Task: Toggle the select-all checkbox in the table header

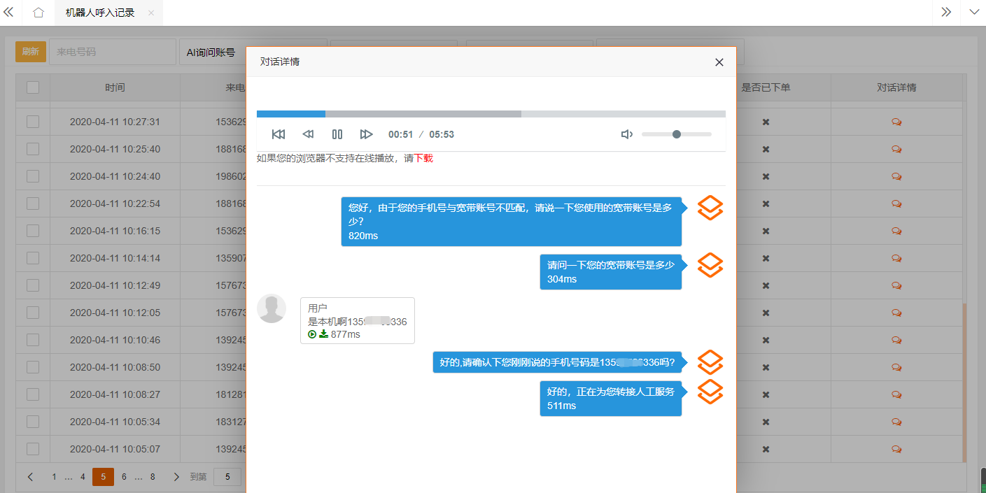Action: pos(32,87)
